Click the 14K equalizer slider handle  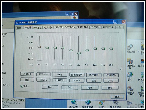click(x=103, y=49)
